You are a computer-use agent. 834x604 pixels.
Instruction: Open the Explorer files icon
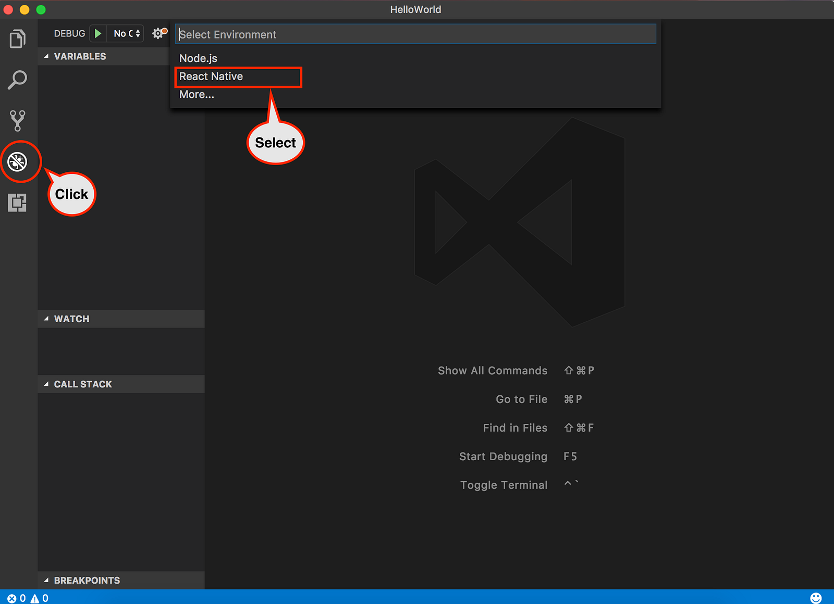[x=18, y=39]
